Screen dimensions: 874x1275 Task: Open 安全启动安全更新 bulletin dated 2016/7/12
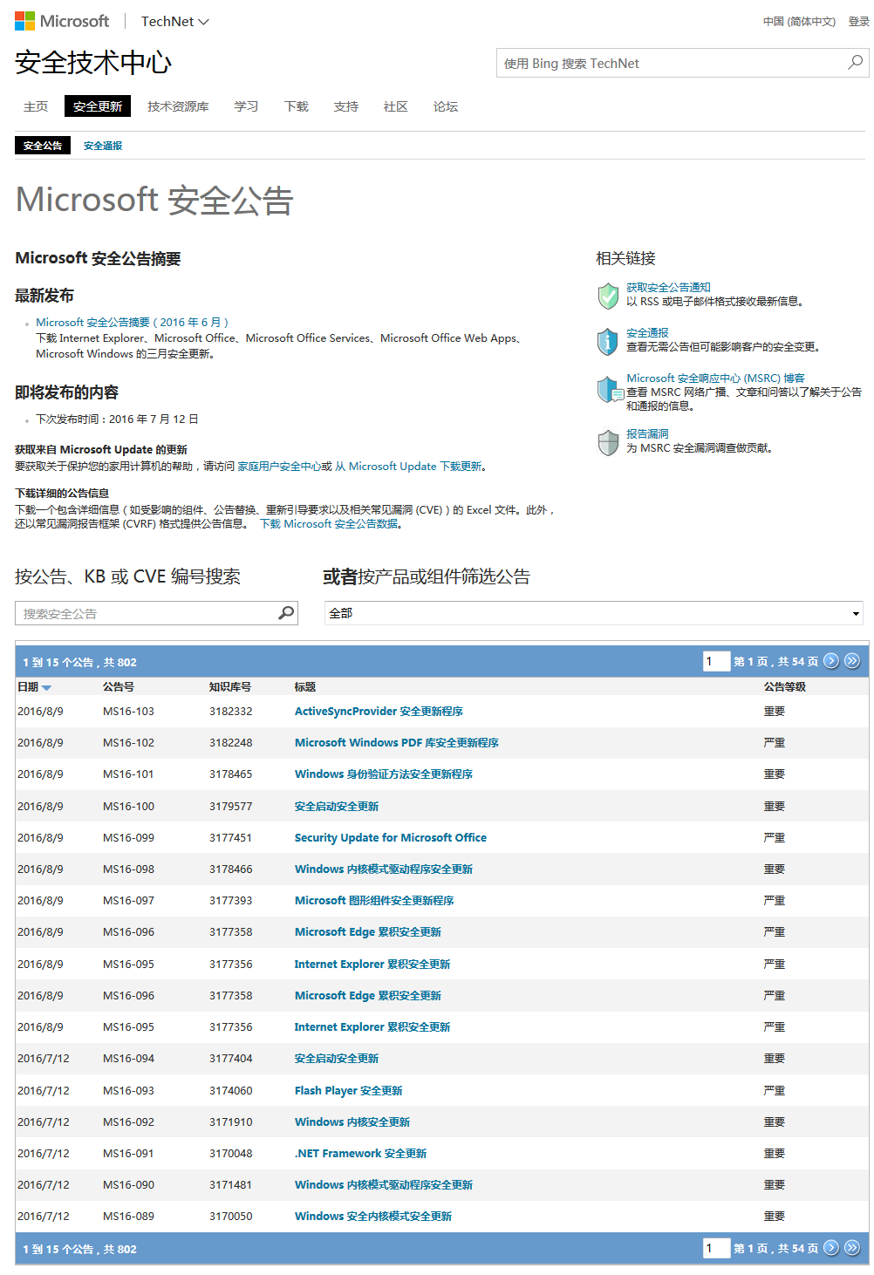click(337, 1058)
